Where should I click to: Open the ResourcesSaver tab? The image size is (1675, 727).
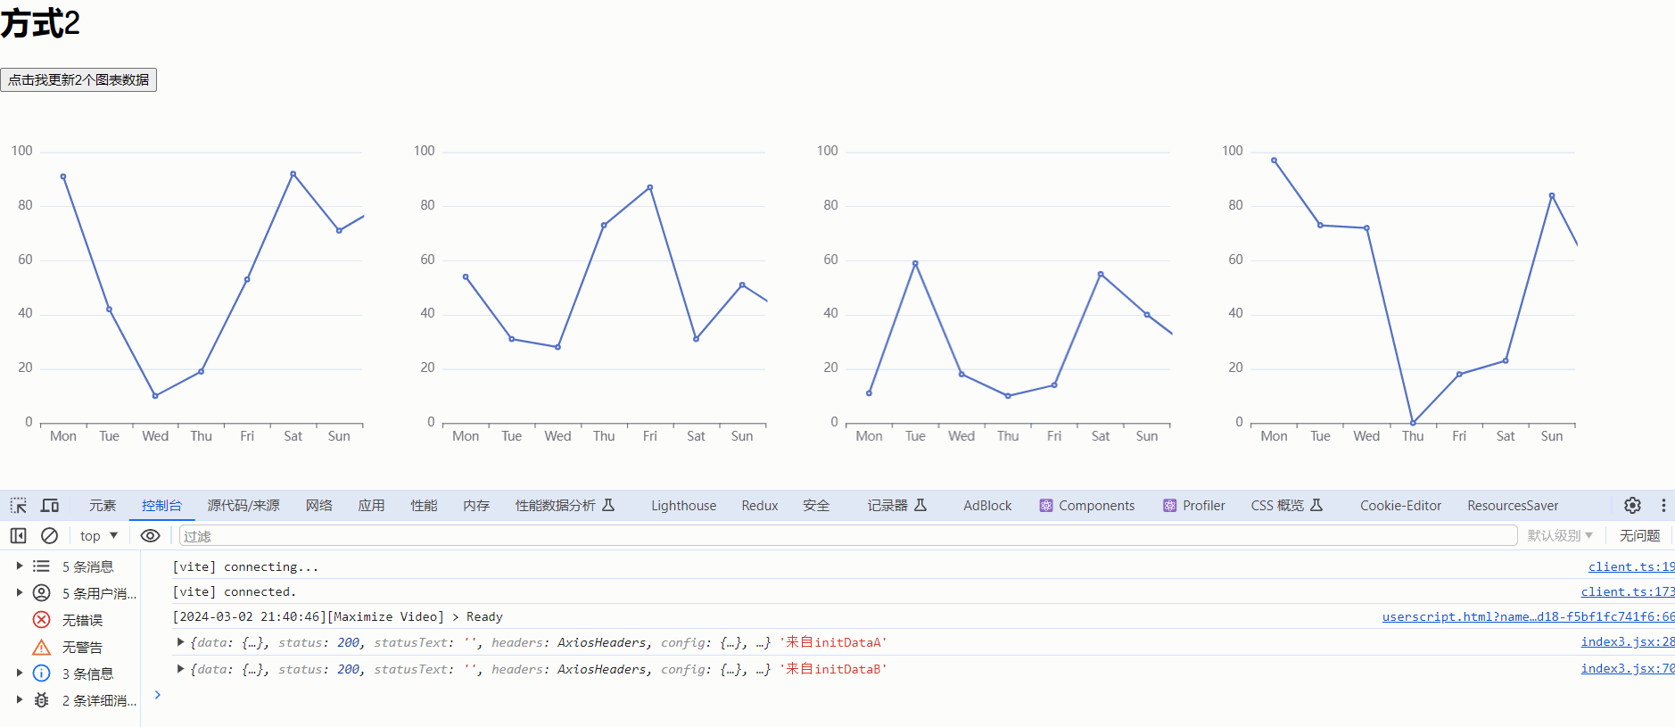[1513, 506]
